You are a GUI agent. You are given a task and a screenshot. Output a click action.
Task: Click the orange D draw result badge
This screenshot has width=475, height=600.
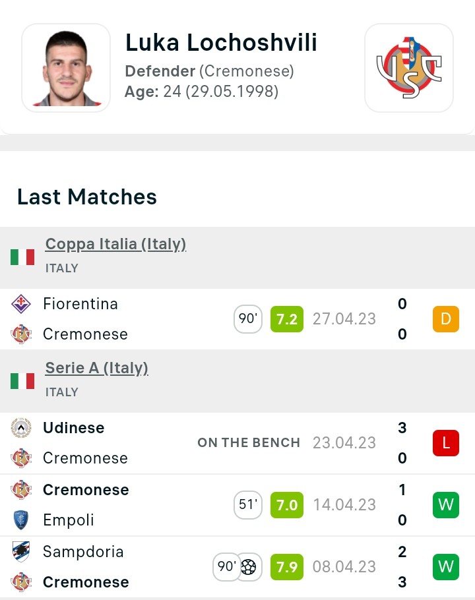(445, 320)
